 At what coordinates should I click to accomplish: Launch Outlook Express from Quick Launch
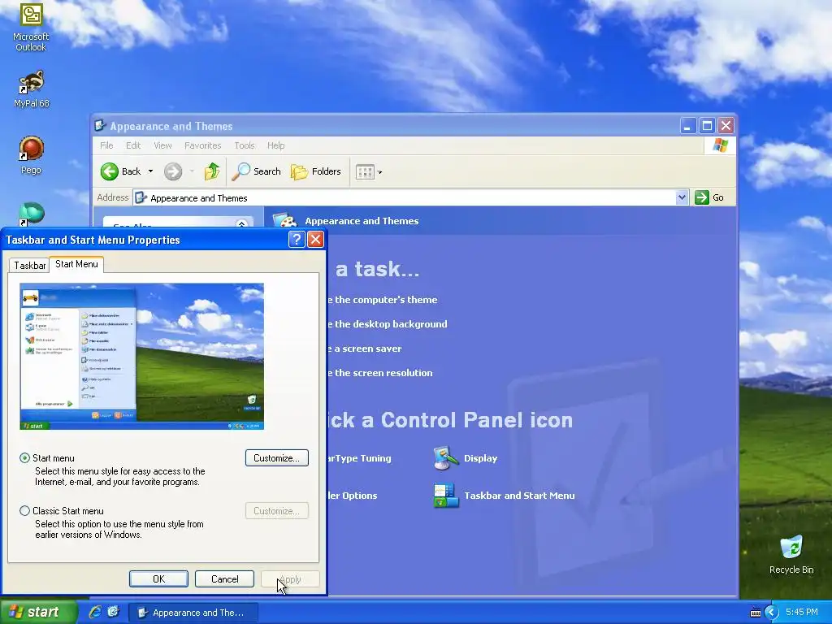point(113,612)
